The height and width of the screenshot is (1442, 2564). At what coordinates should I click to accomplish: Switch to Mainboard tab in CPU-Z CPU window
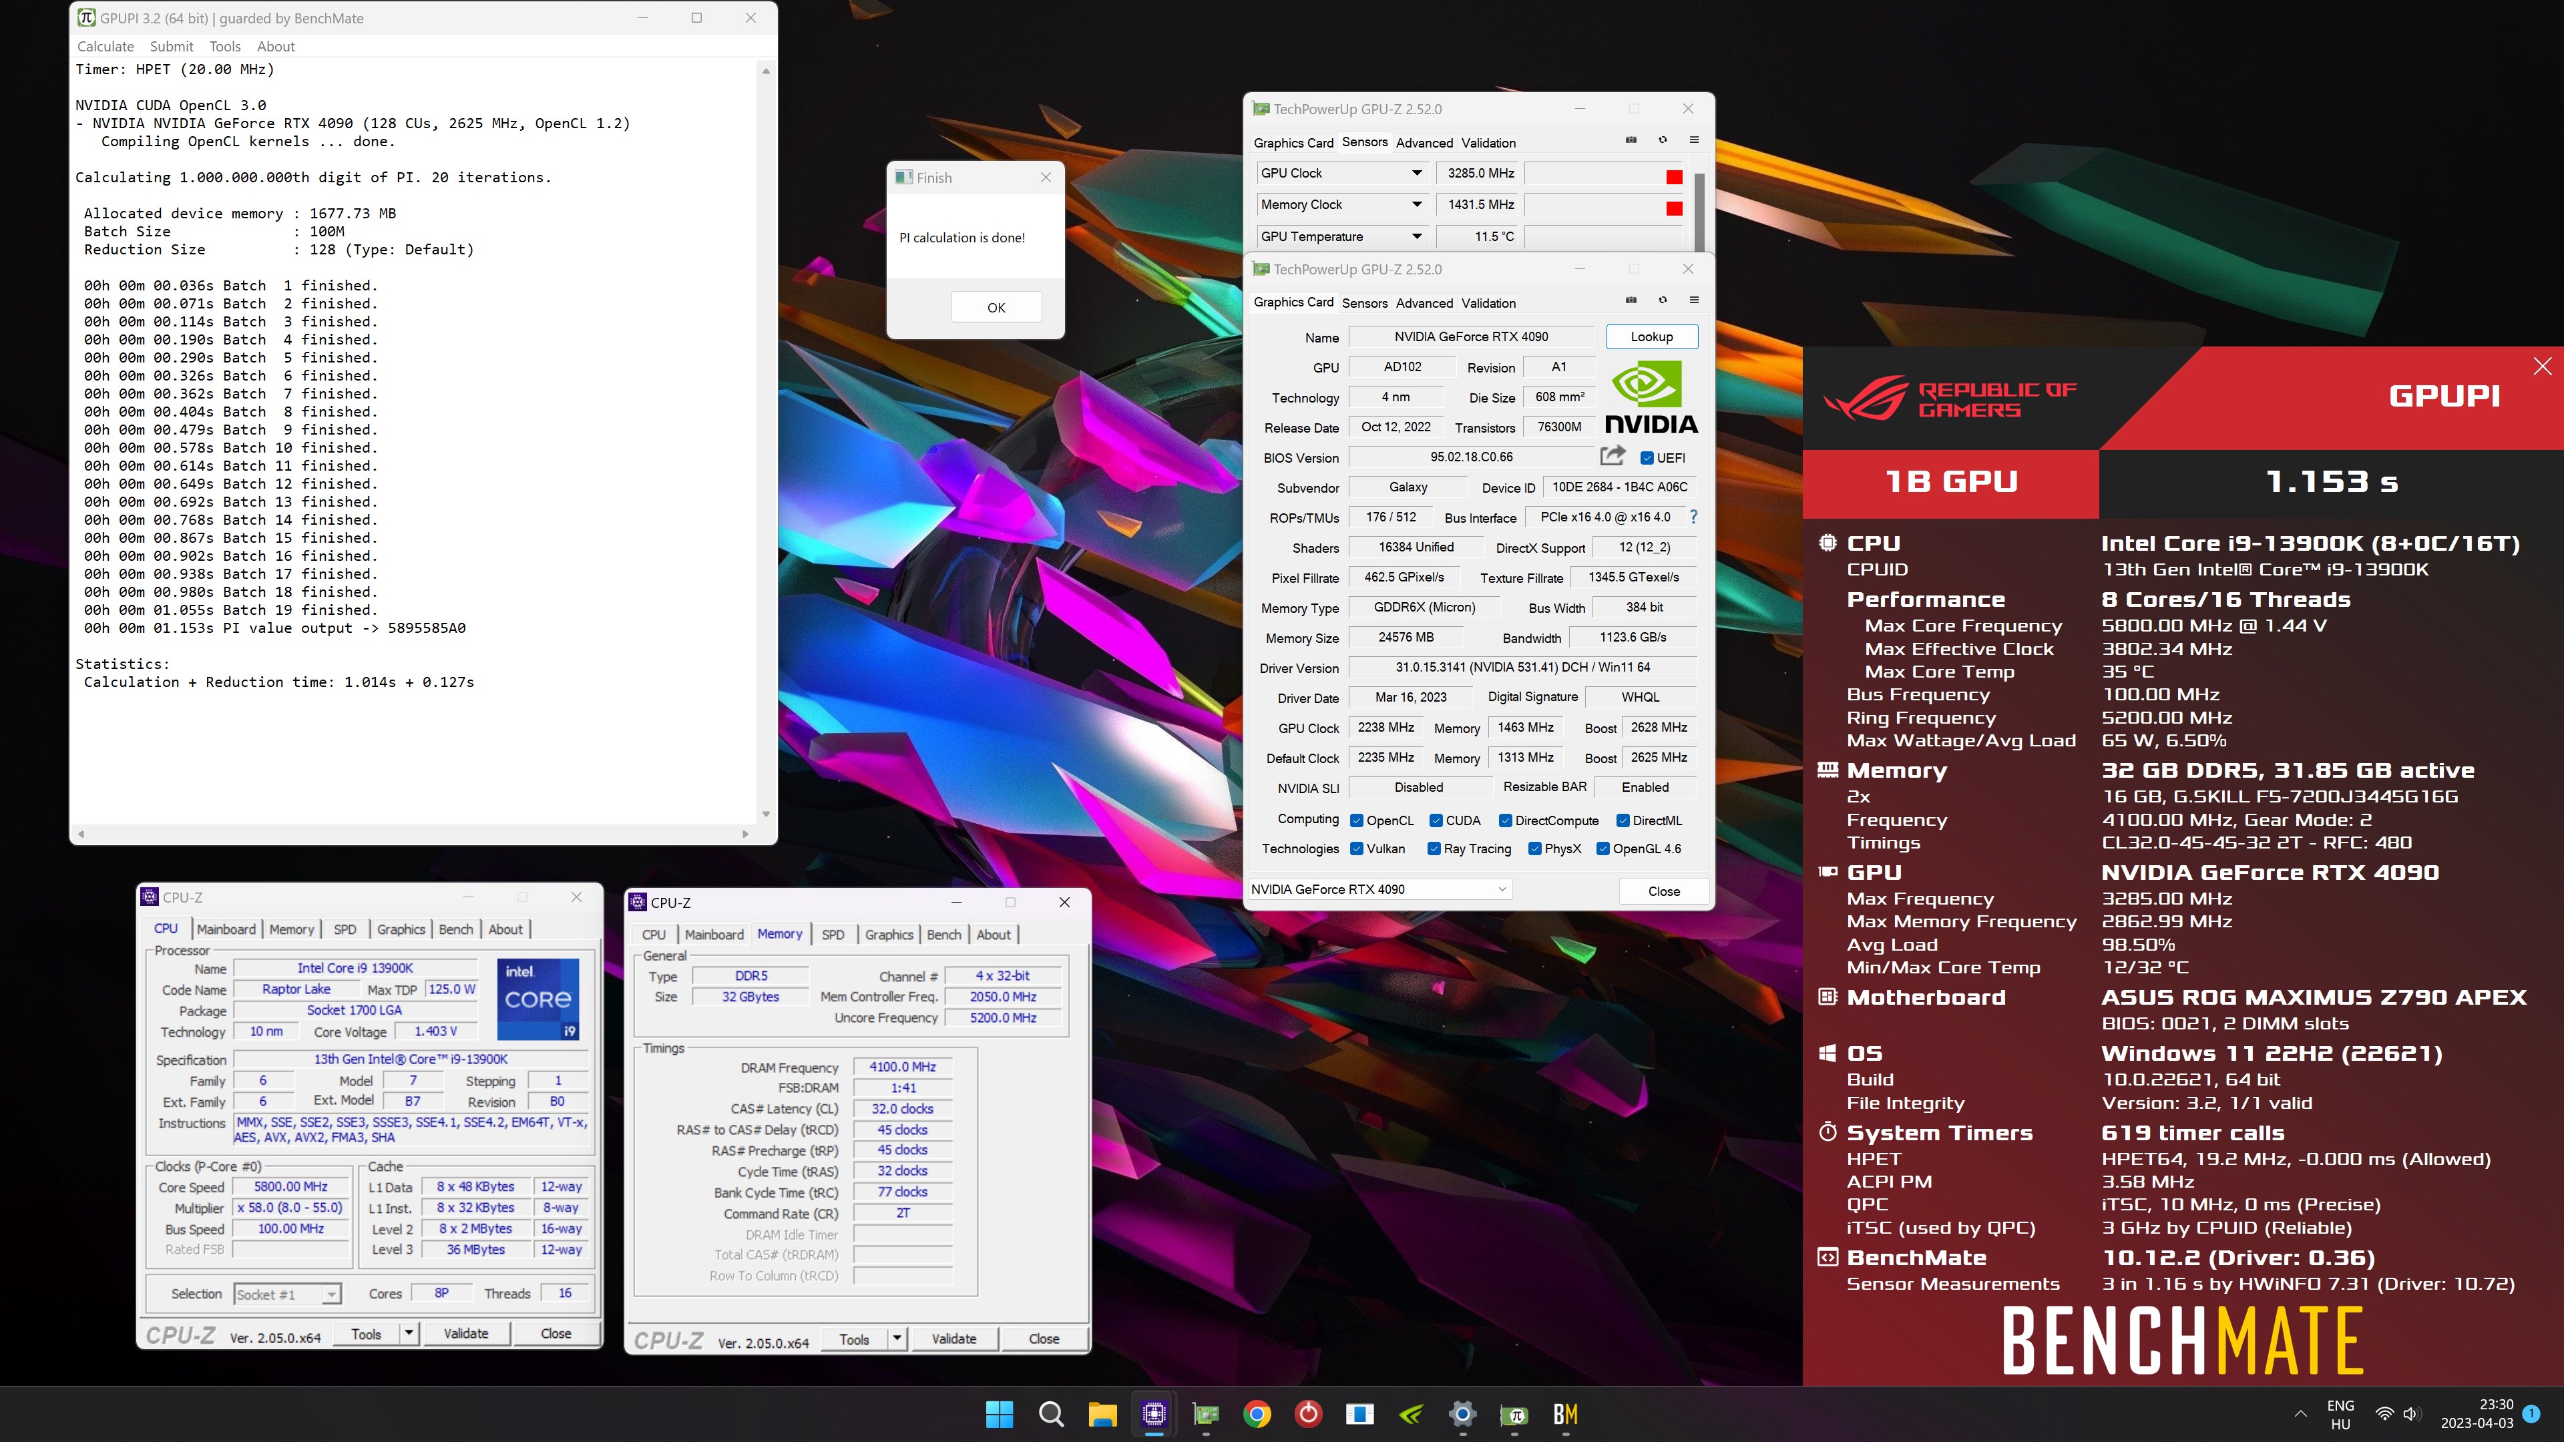226,929
